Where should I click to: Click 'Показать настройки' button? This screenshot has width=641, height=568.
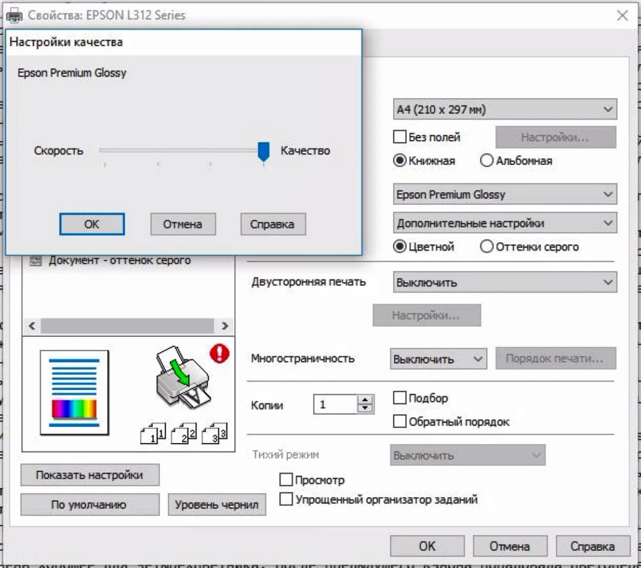[90, 475]
